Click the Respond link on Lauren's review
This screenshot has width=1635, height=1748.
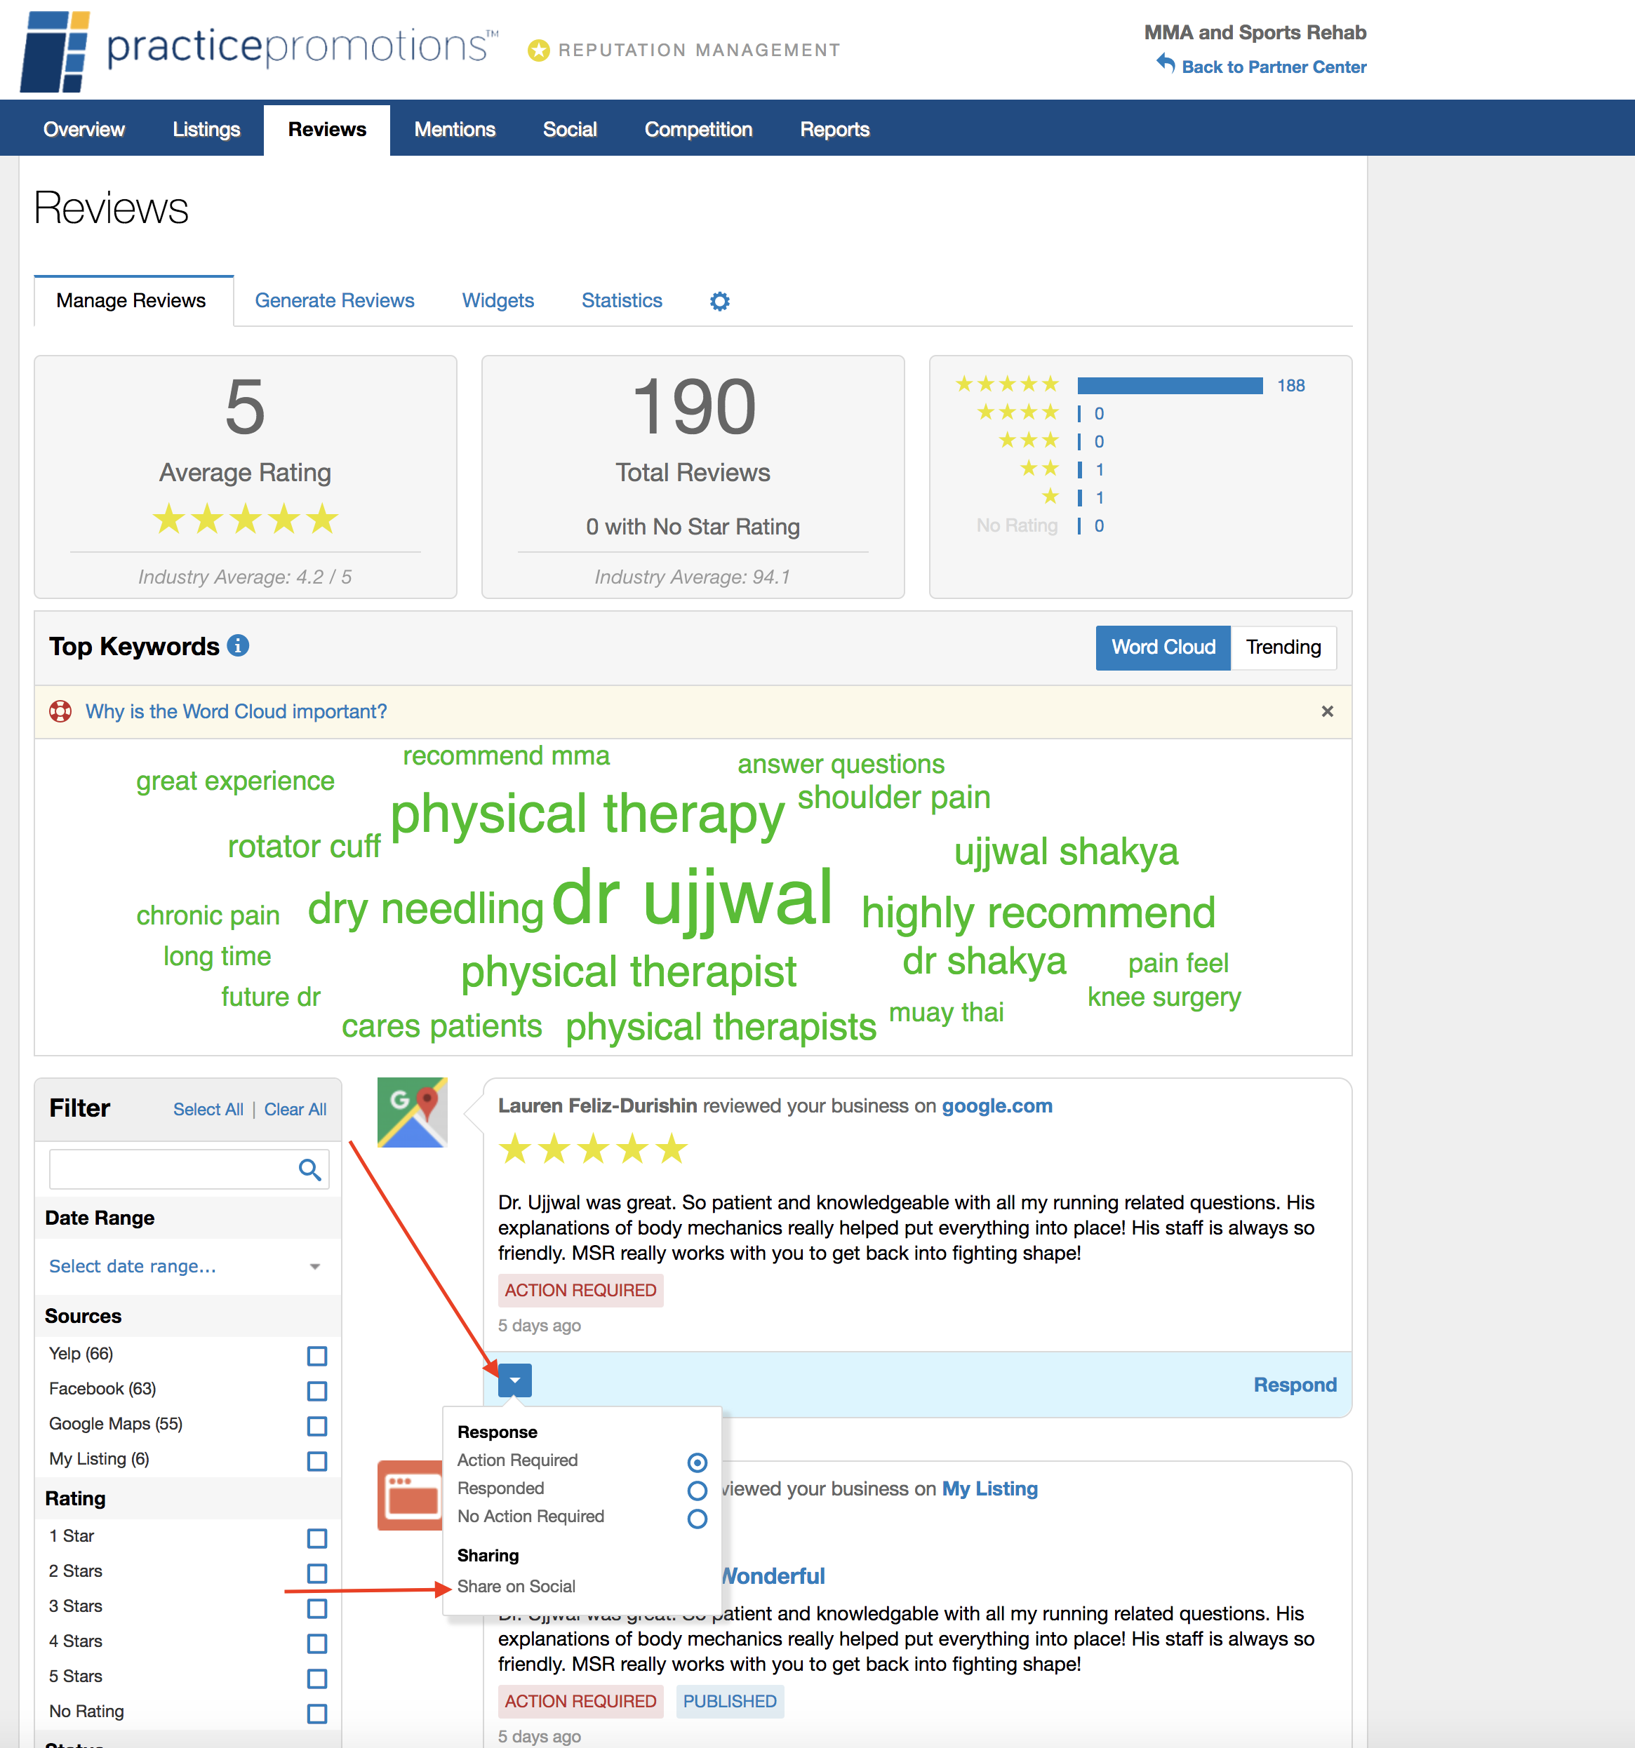click(1294, 1385)
